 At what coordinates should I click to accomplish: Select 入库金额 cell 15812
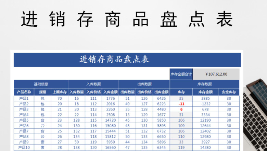(111, 137)
